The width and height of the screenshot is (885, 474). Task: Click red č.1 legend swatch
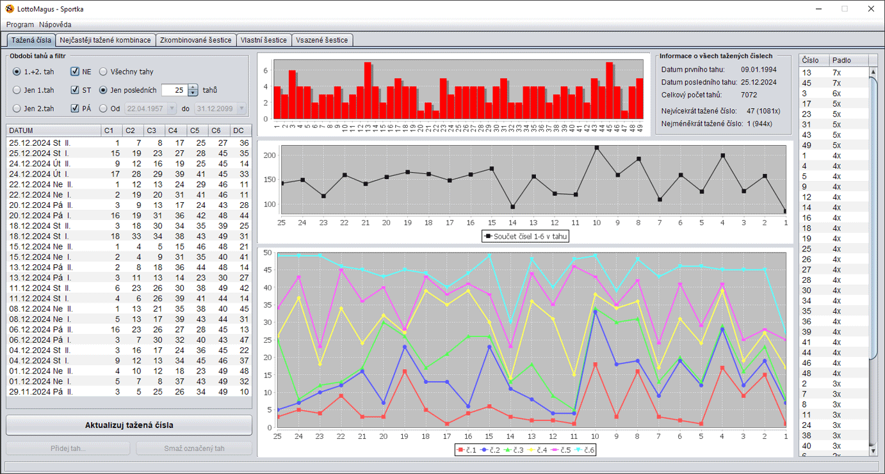pyautogui.click(x=460, y=450)
